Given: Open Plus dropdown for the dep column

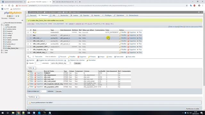Looking at the screenshot, I should [x=139, y=35].
